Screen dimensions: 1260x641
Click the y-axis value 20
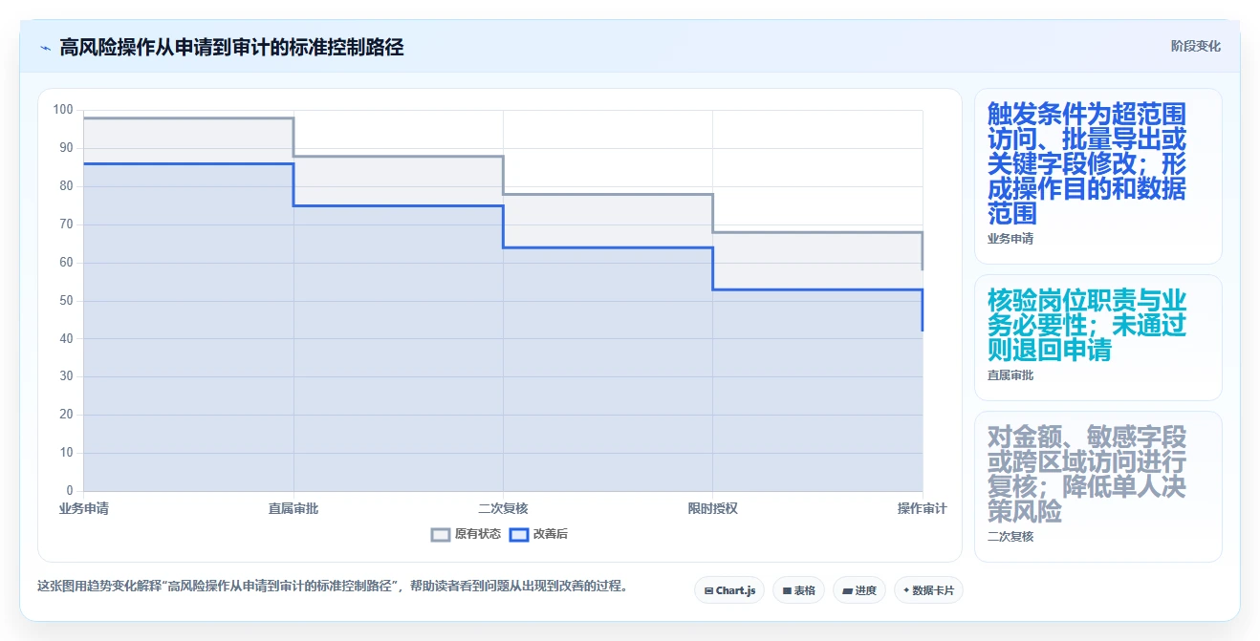[66, 415]
